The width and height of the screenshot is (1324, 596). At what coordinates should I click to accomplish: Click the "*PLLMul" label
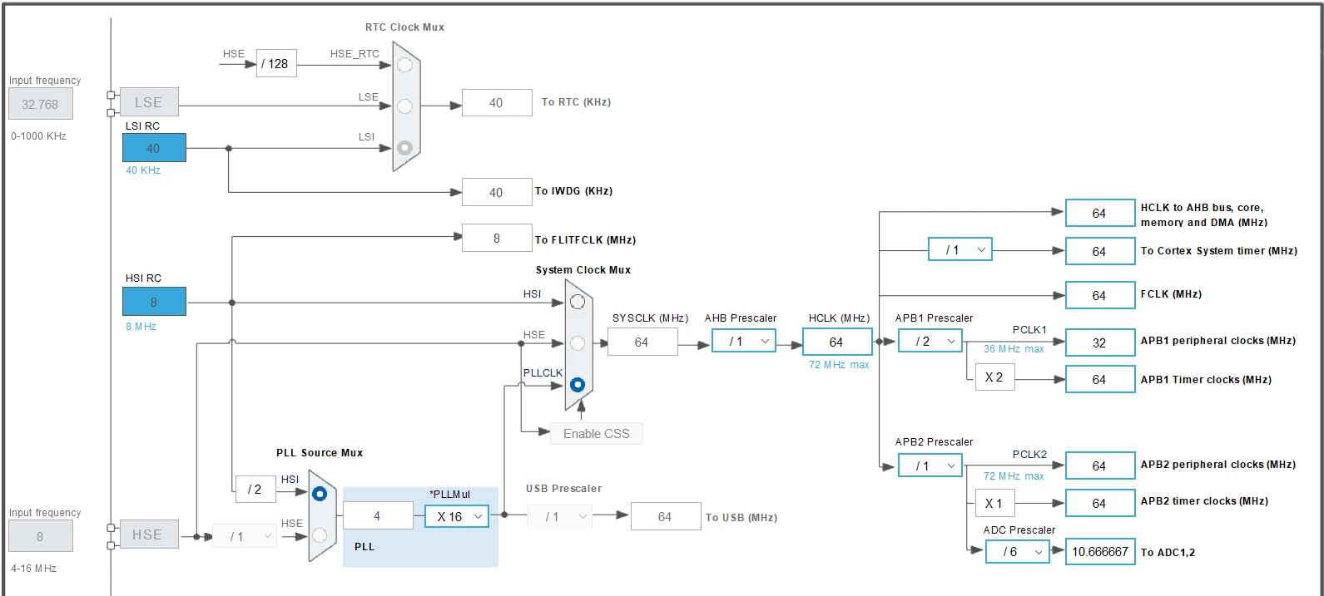(x=449, y=495)
